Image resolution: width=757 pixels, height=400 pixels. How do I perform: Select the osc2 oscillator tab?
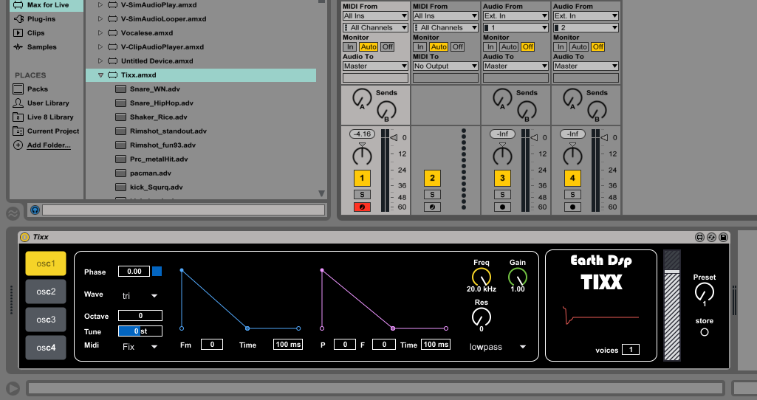46,292
